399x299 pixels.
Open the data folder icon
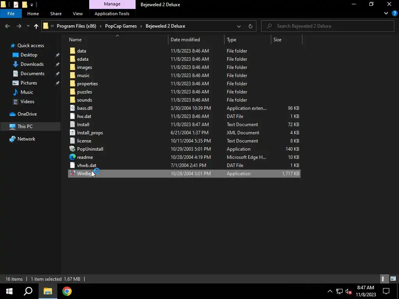72,51
